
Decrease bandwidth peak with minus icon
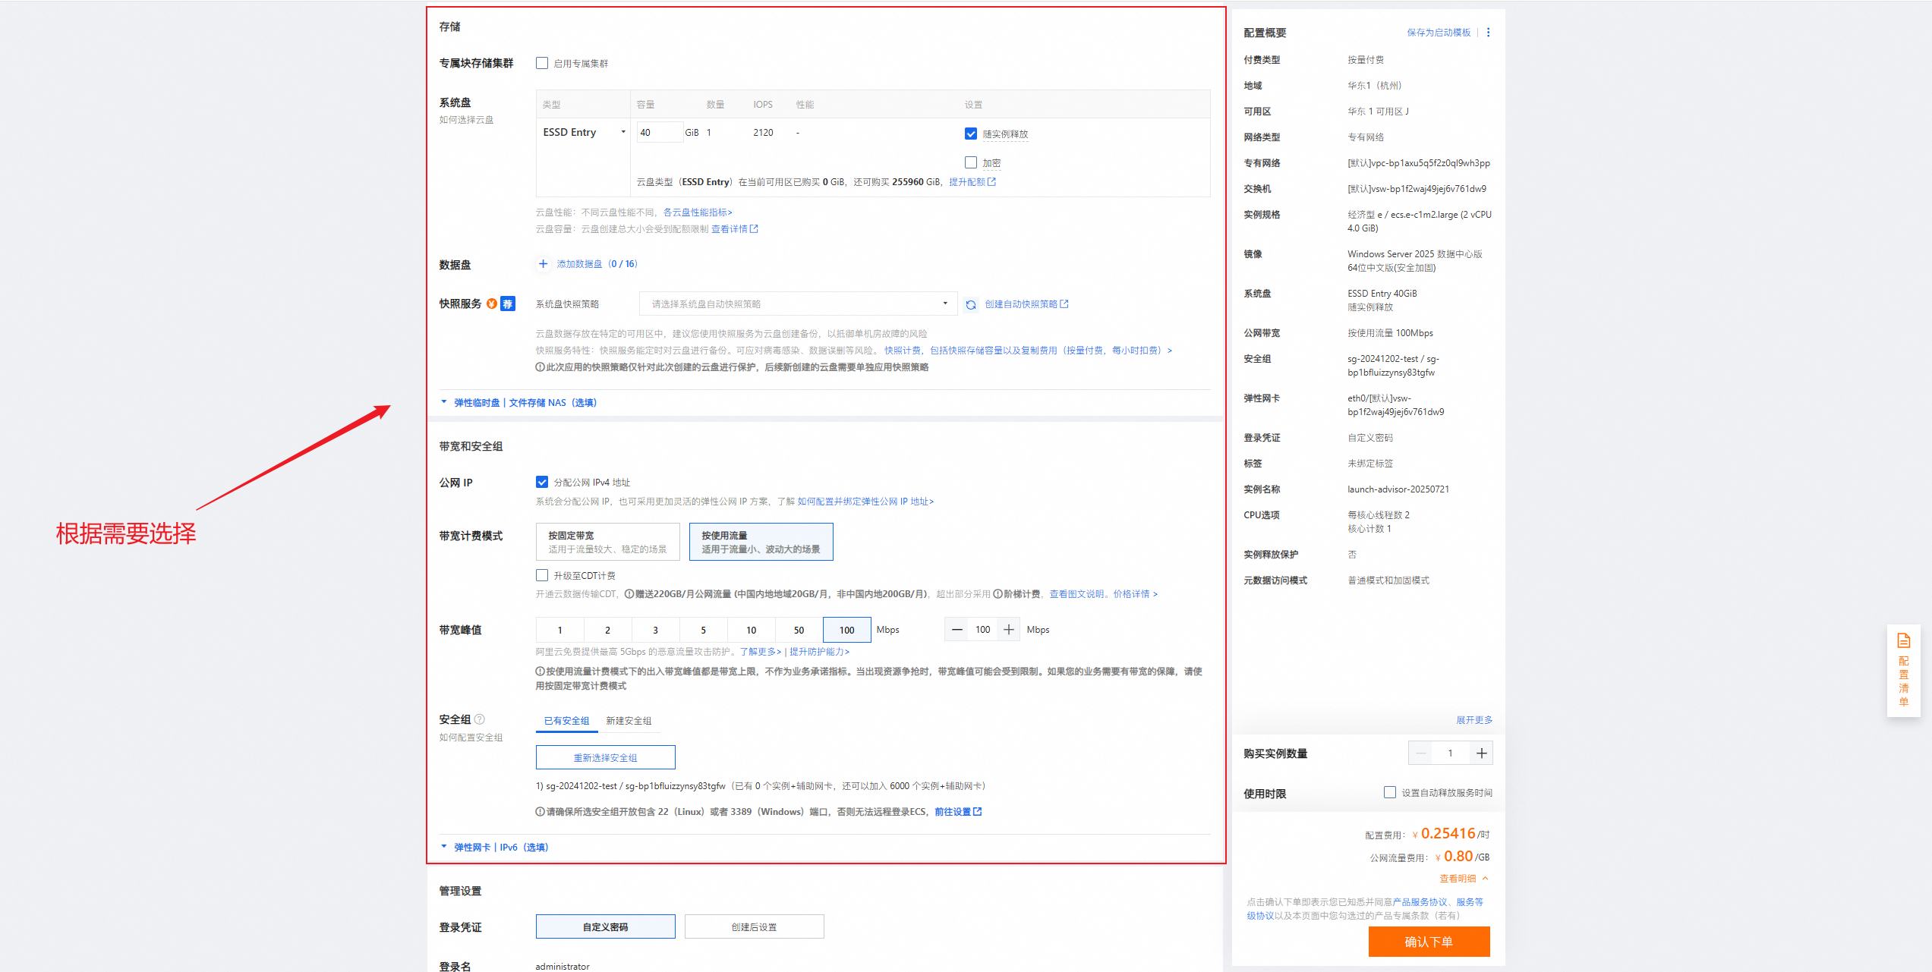[x=957, y=630]
